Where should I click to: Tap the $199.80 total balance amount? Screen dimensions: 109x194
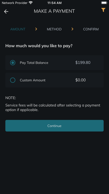pos(83,63)
